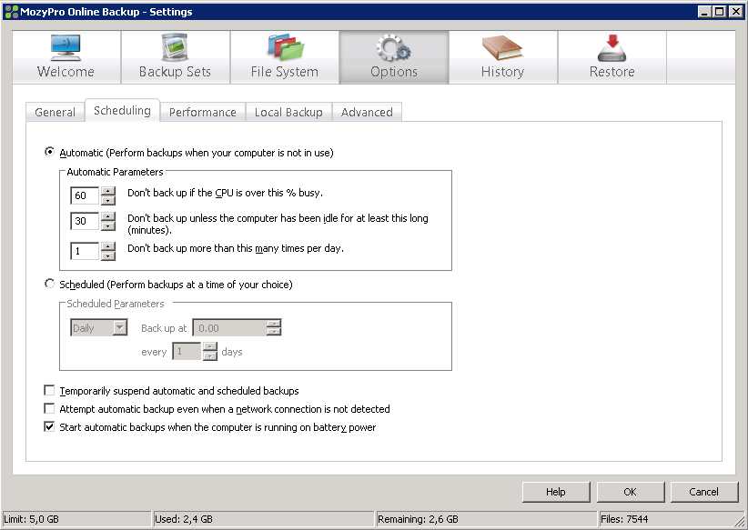
Task: Switch to the General tab
Action: coord(56,112)
